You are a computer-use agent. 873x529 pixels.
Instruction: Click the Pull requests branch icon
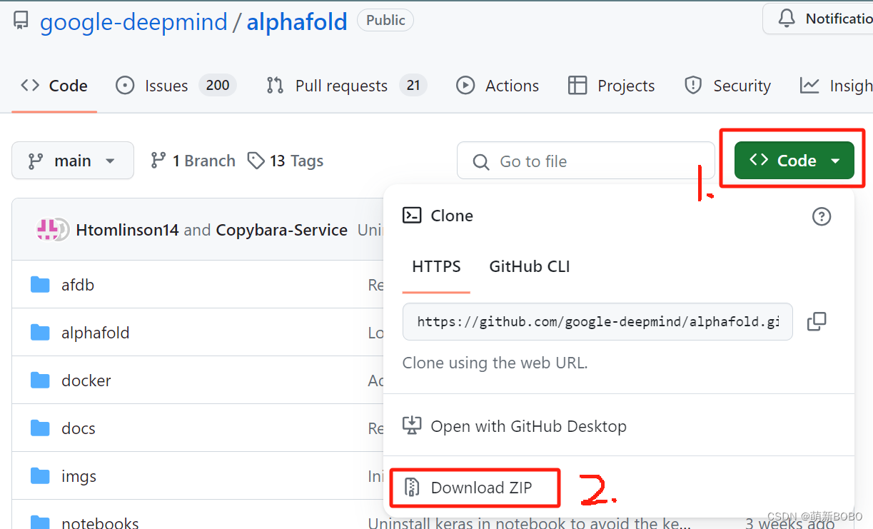point(275,86)
